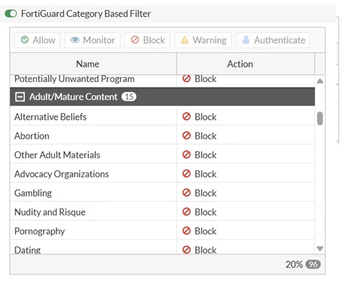Viewport: 348px width, 282px height.
Task: Click the yellow Warning triangle icon
Action: tap(185, 40)
